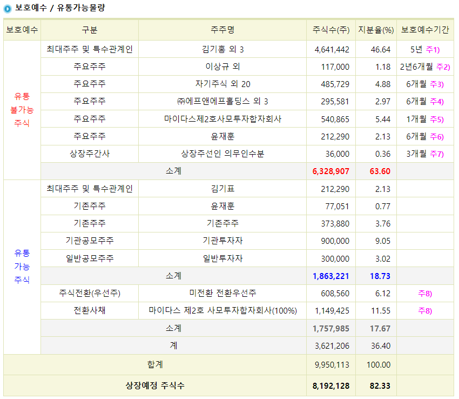This screenshot has width=459, height=399.
Task: Click the blue 유통 가능 주식 label
Action: point(22,267)
